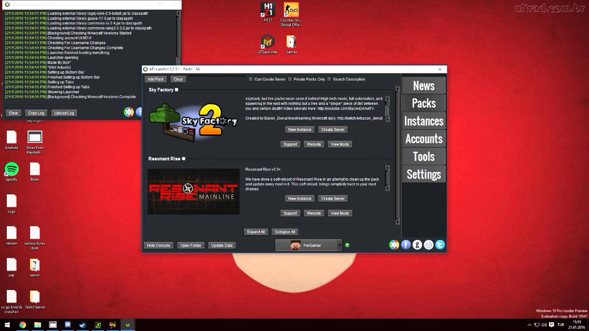Switch to the Packs tab
589x331 pixels.
point(424,103)
